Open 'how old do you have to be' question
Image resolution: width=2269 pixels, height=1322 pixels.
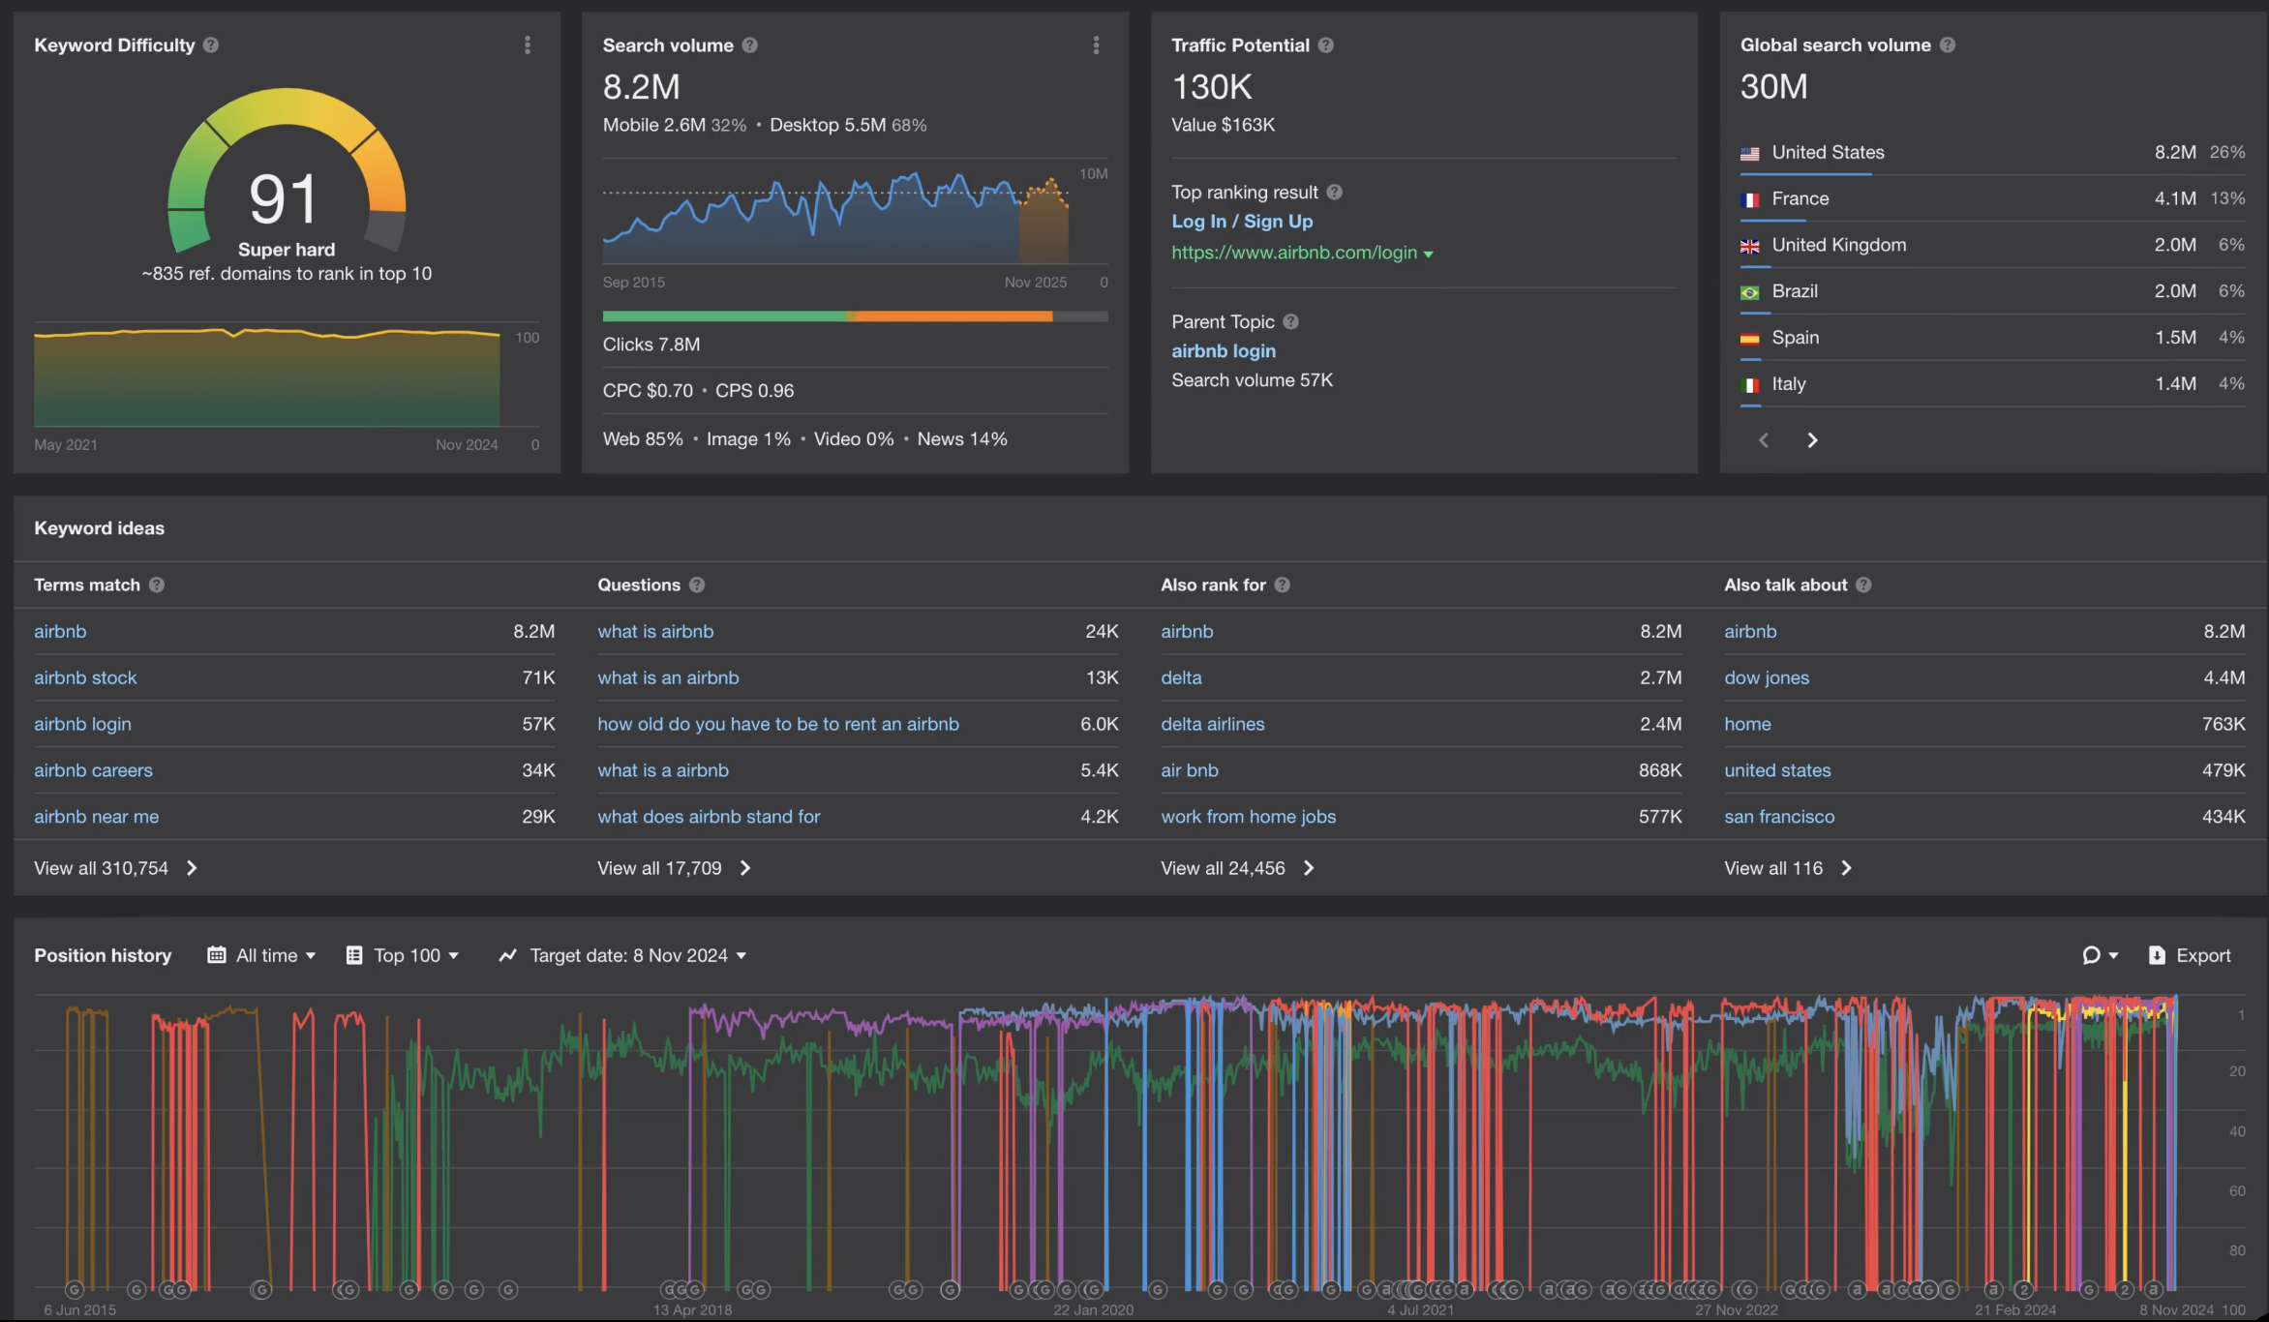click(778, 724)
